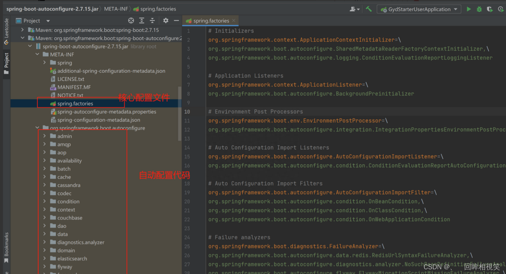Click the Profile application icon
Screen dimensions: 506x274
(x=501, y=9)
